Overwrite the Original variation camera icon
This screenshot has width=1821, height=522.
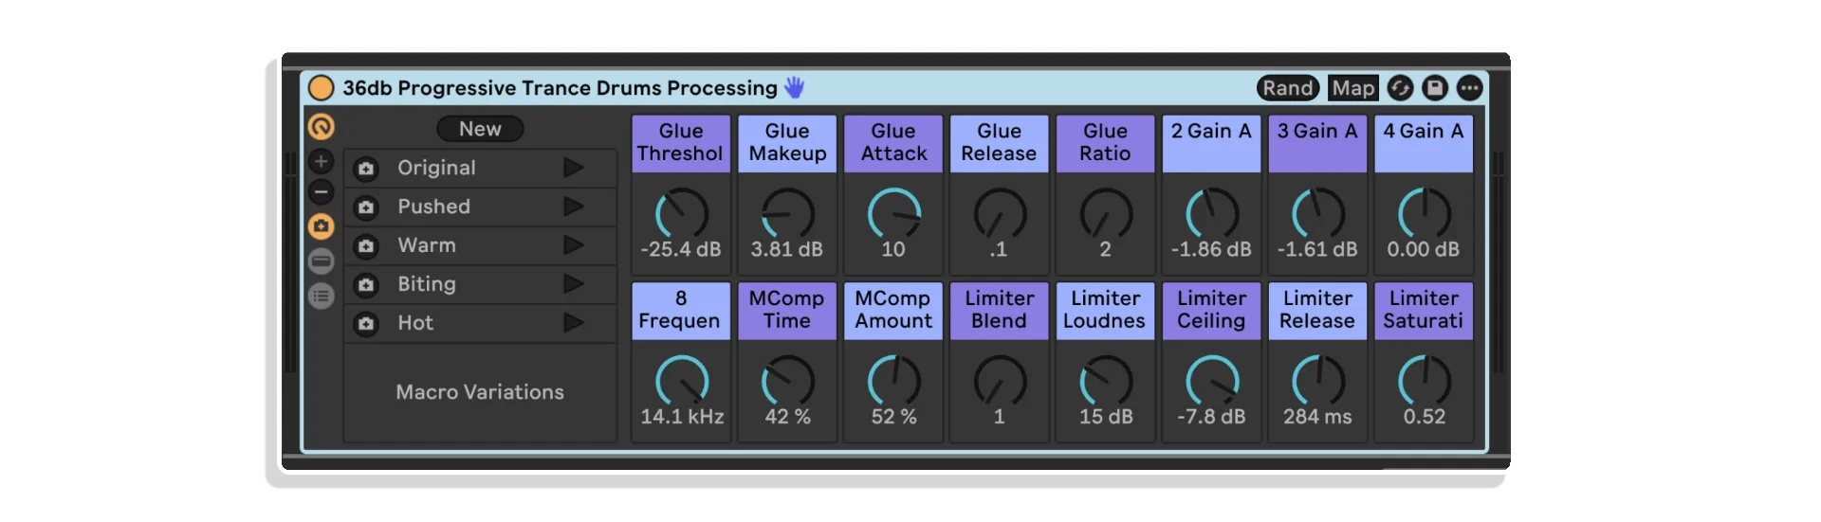point(366,169)
